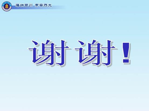Select the character 海 in the header motto
This screenshot has height=111, width=149.
[18, 5]
